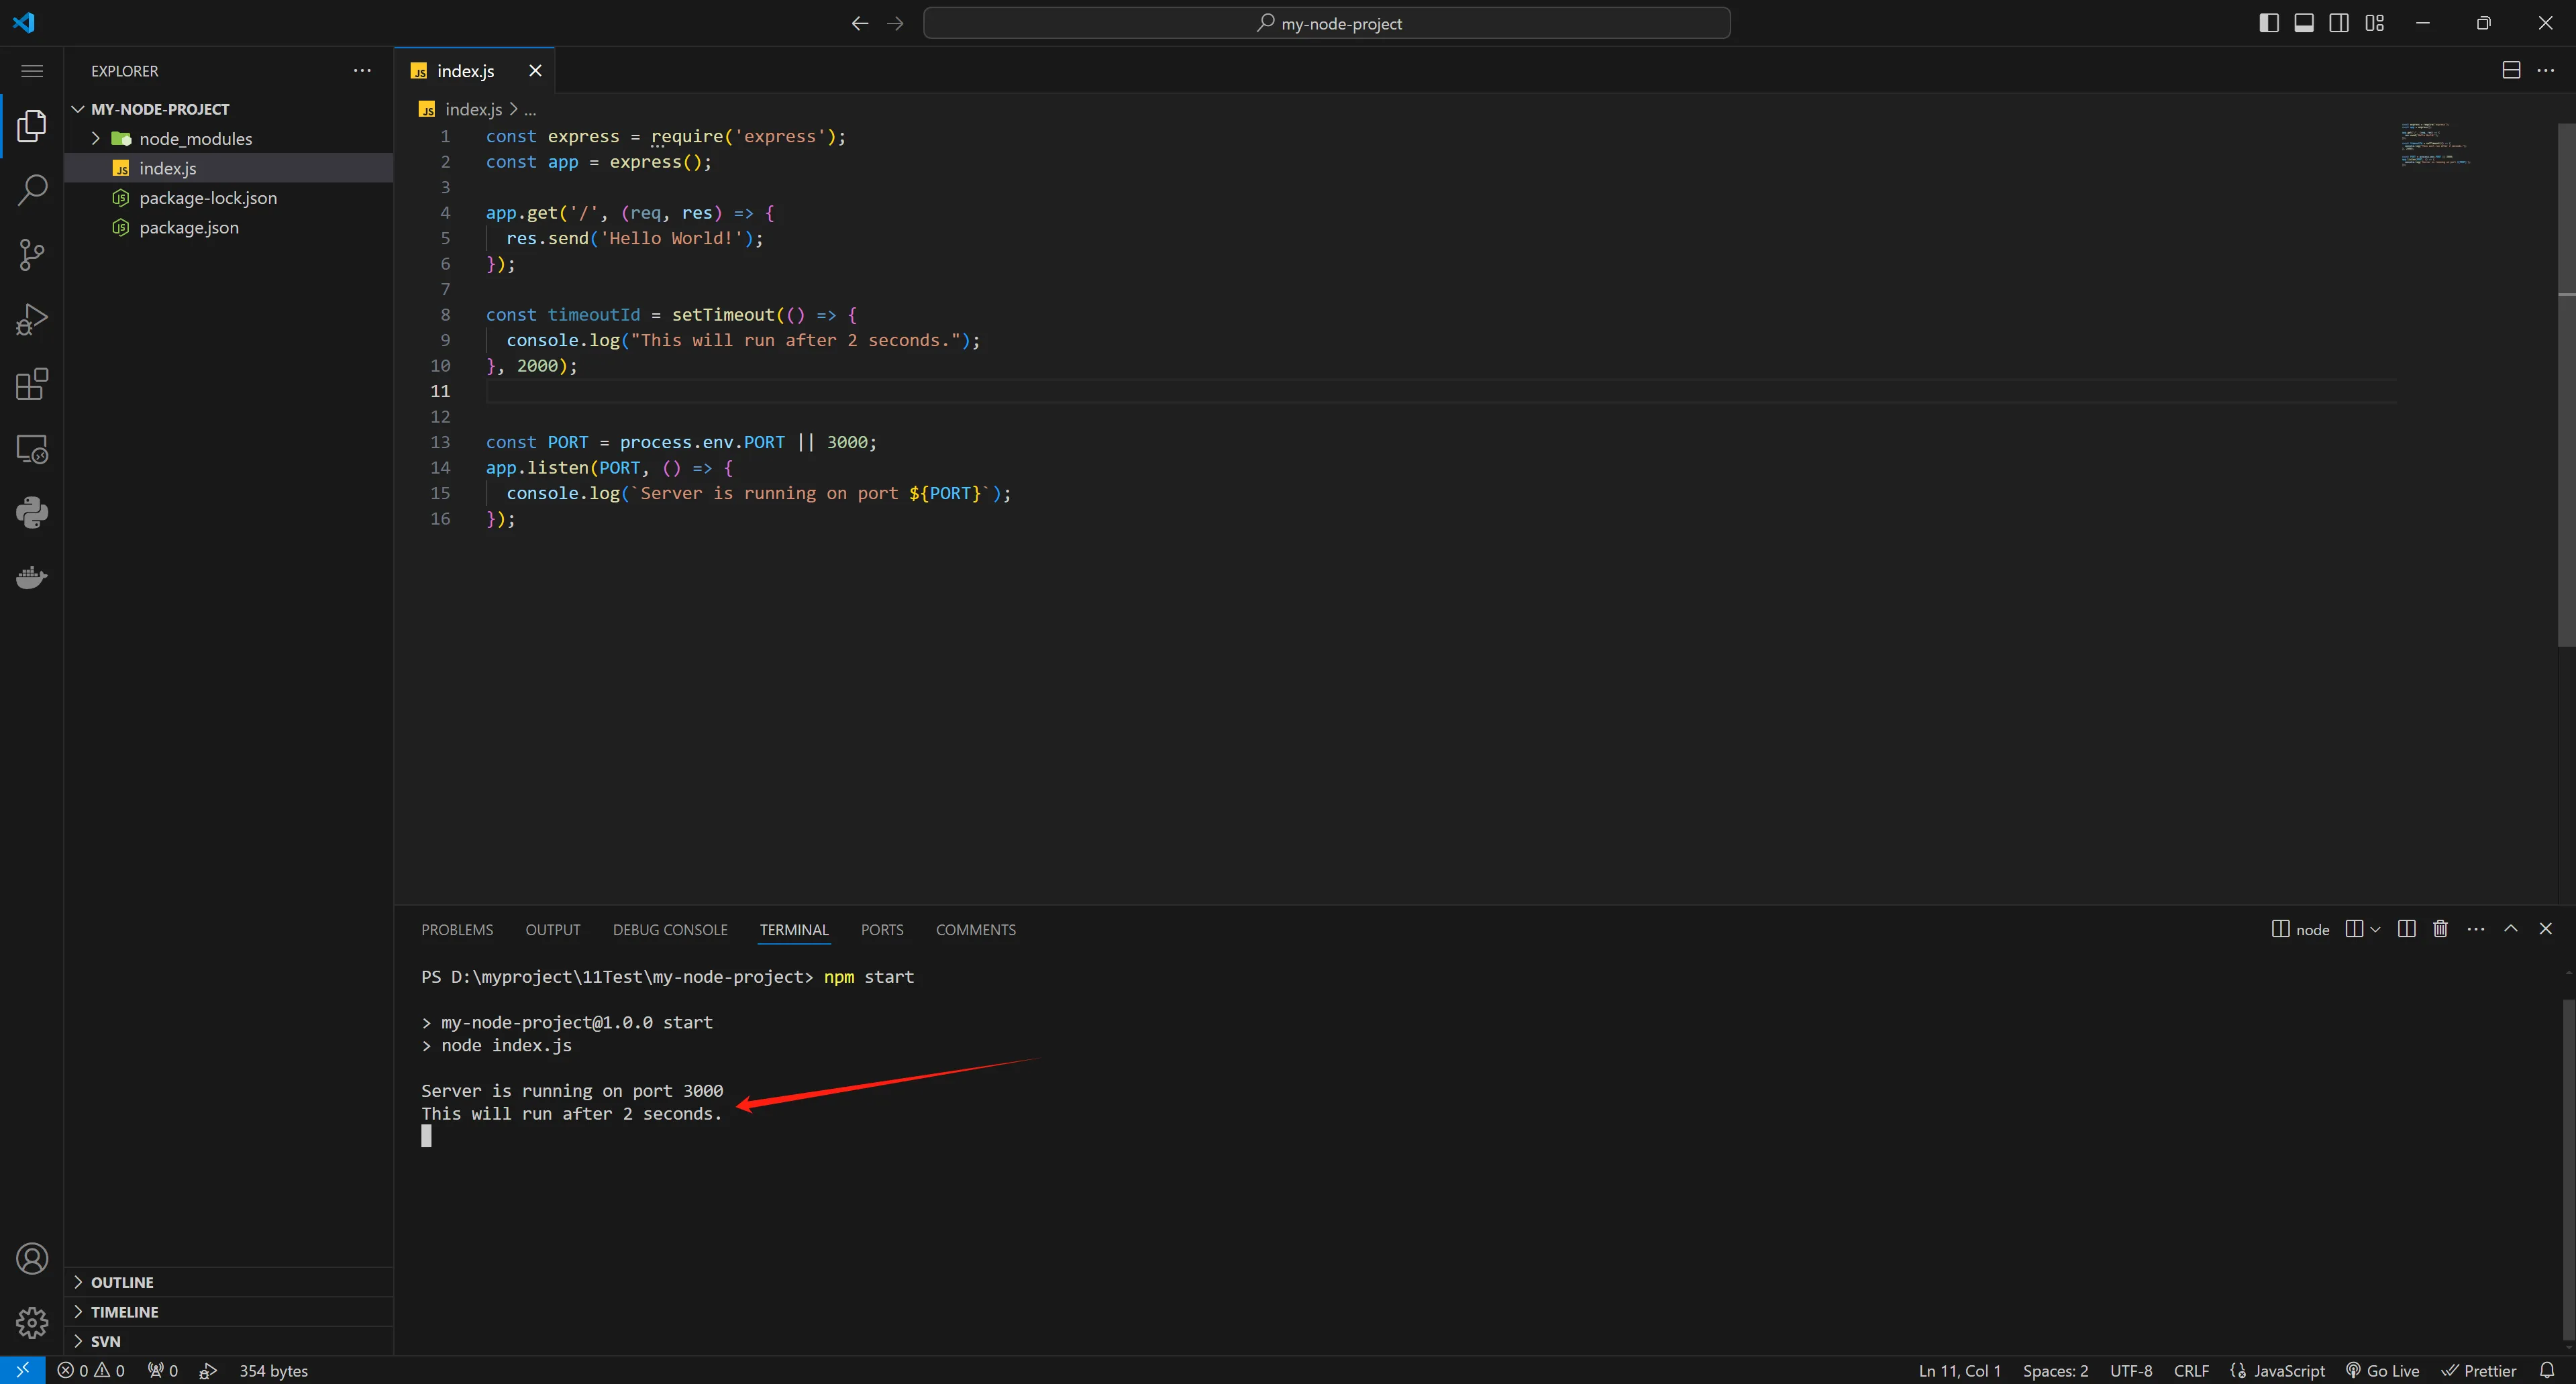
Task: Close the bottom panel
Action: click(x=2545, y=929)
